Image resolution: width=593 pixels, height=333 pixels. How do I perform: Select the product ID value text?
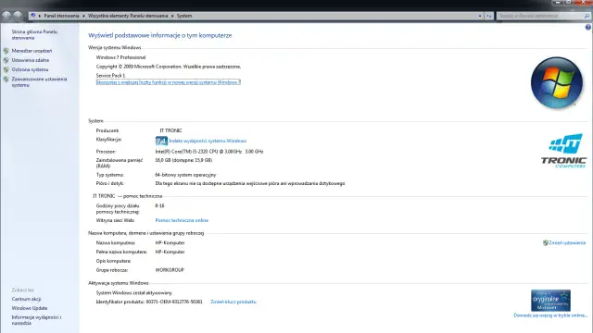coord(174,302)
